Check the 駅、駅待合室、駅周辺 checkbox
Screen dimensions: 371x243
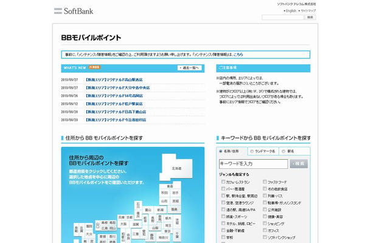(223, 196)
